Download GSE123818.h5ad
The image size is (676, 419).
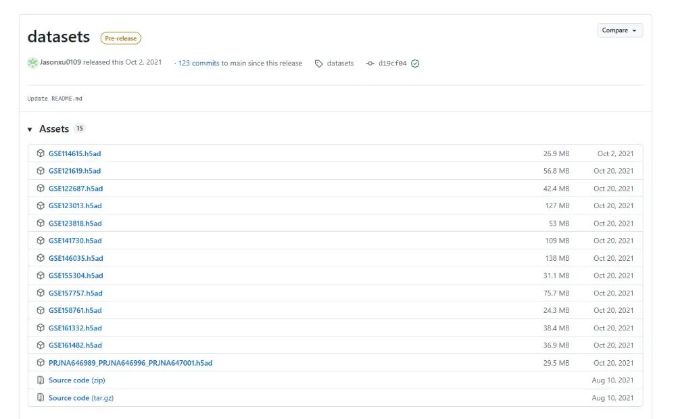(x=75, y=223)
